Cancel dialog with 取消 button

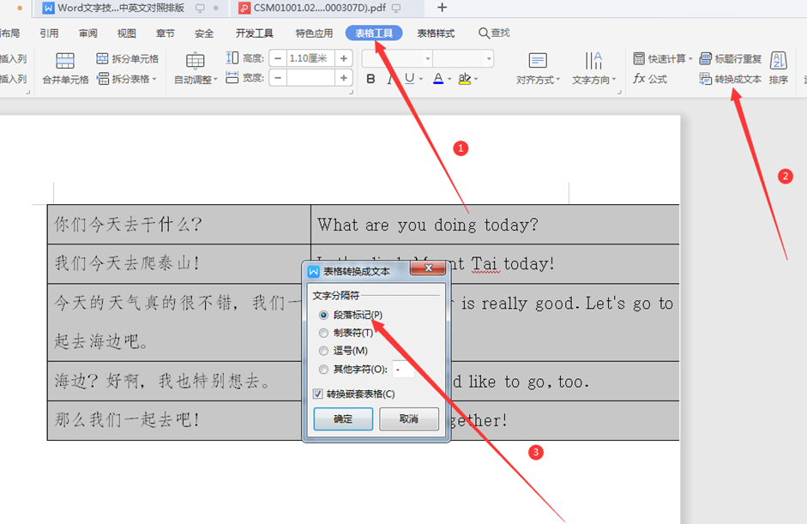(x=409, y=419)
